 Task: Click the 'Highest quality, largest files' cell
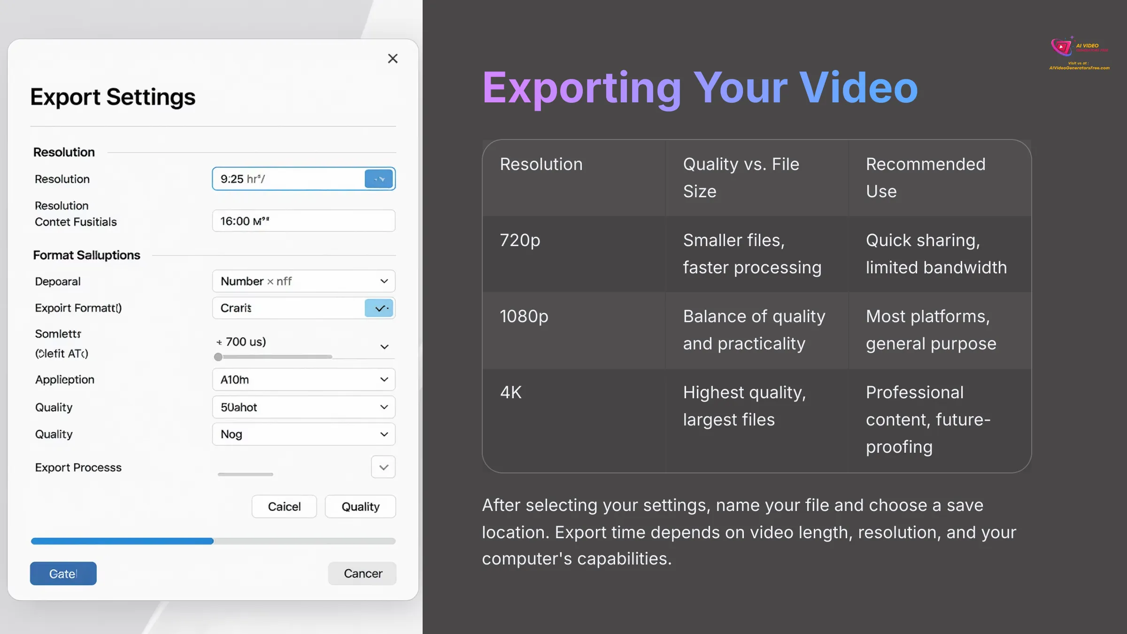(x=756, y=420)
